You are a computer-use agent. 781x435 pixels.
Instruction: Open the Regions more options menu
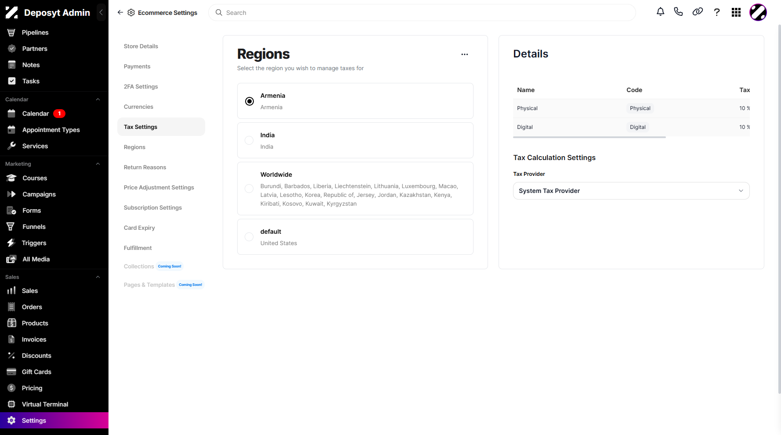point(465,54)
